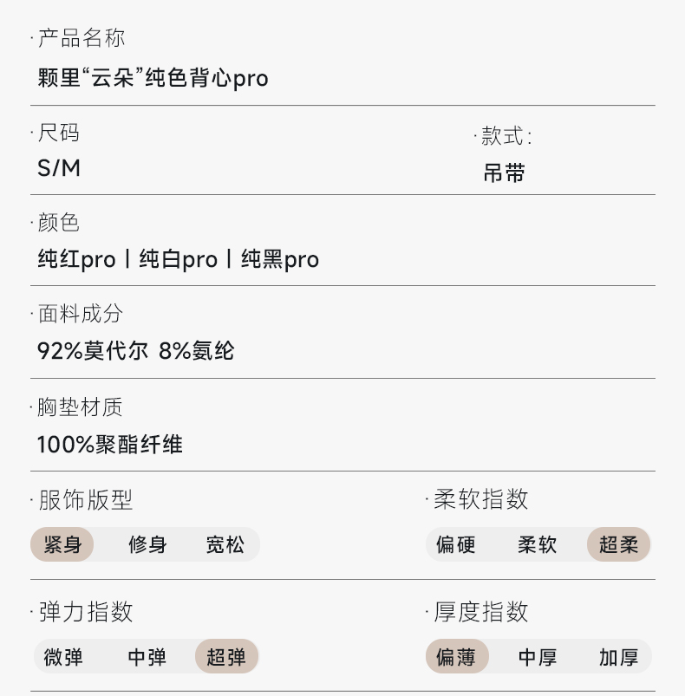Screen dimensions: 685x696
Task: Select 加厚 in thickness index
Action: pos(618,657)
